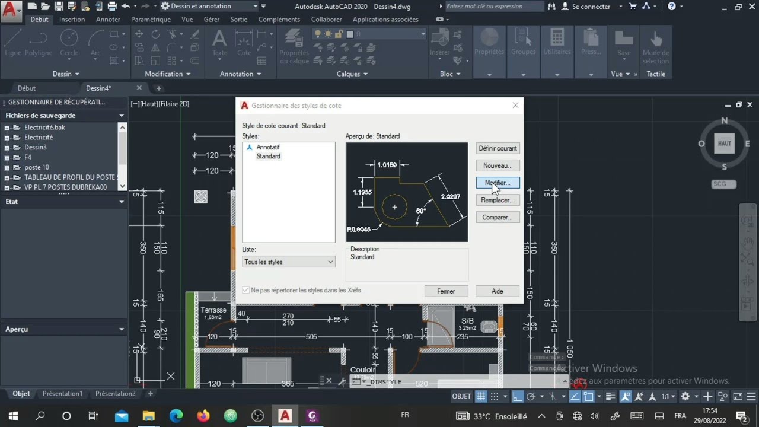Toggle snap mode dots in status bar
The image size is (759, 427).
click(494, 396)
